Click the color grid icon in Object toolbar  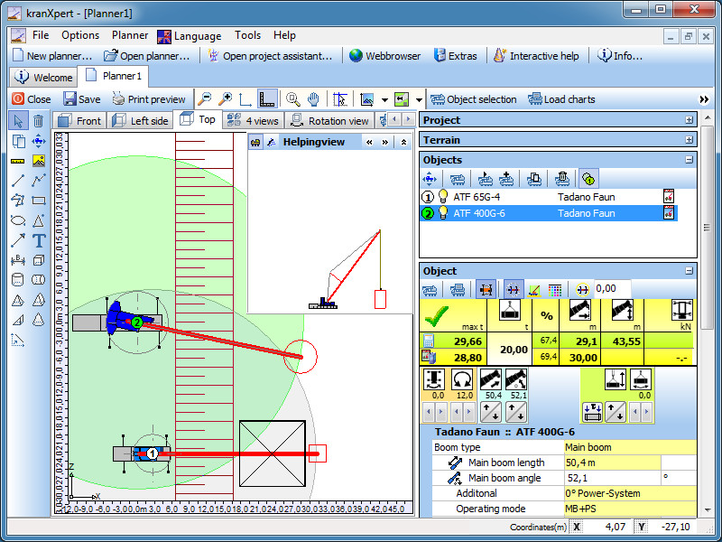(555, 289)
